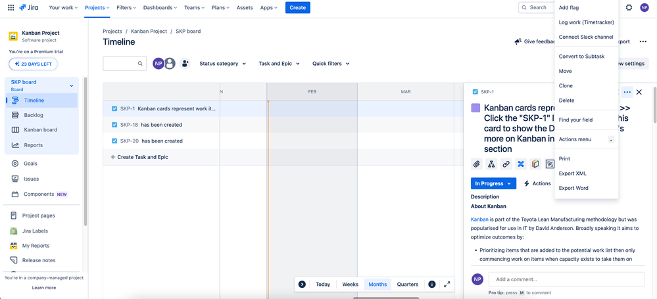
Task: Click the attachment paperclip icon
Action: [x=476, y=164]
